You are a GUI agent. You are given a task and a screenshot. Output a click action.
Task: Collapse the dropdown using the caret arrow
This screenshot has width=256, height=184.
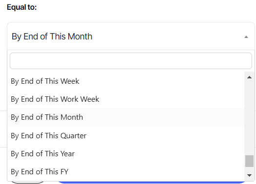pyautogui.click(x=246, y=37)
